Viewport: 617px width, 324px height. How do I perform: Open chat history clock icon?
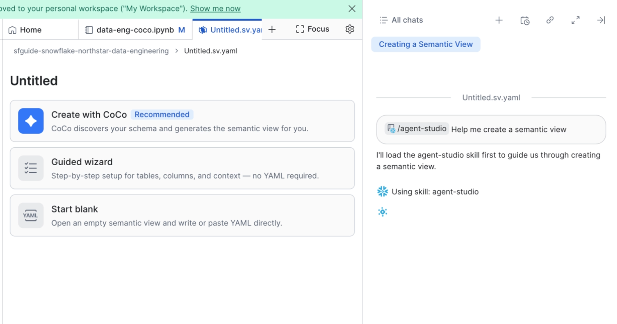tap(524, 21)
